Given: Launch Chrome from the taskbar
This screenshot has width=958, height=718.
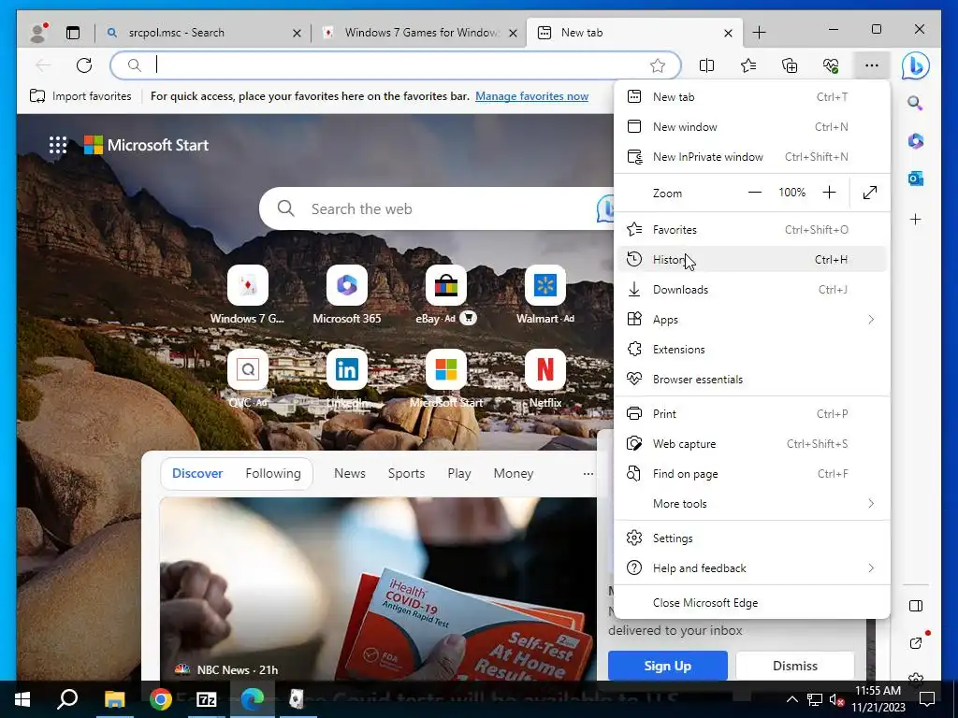Looking at the screenshot, I should [161, 699].
